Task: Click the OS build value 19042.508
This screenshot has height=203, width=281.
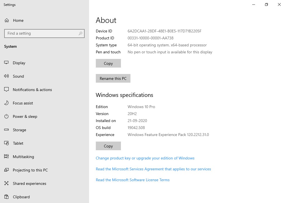Action: coord(136,128)
